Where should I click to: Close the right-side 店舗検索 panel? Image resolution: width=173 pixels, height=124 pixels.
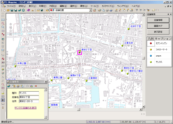171,14
